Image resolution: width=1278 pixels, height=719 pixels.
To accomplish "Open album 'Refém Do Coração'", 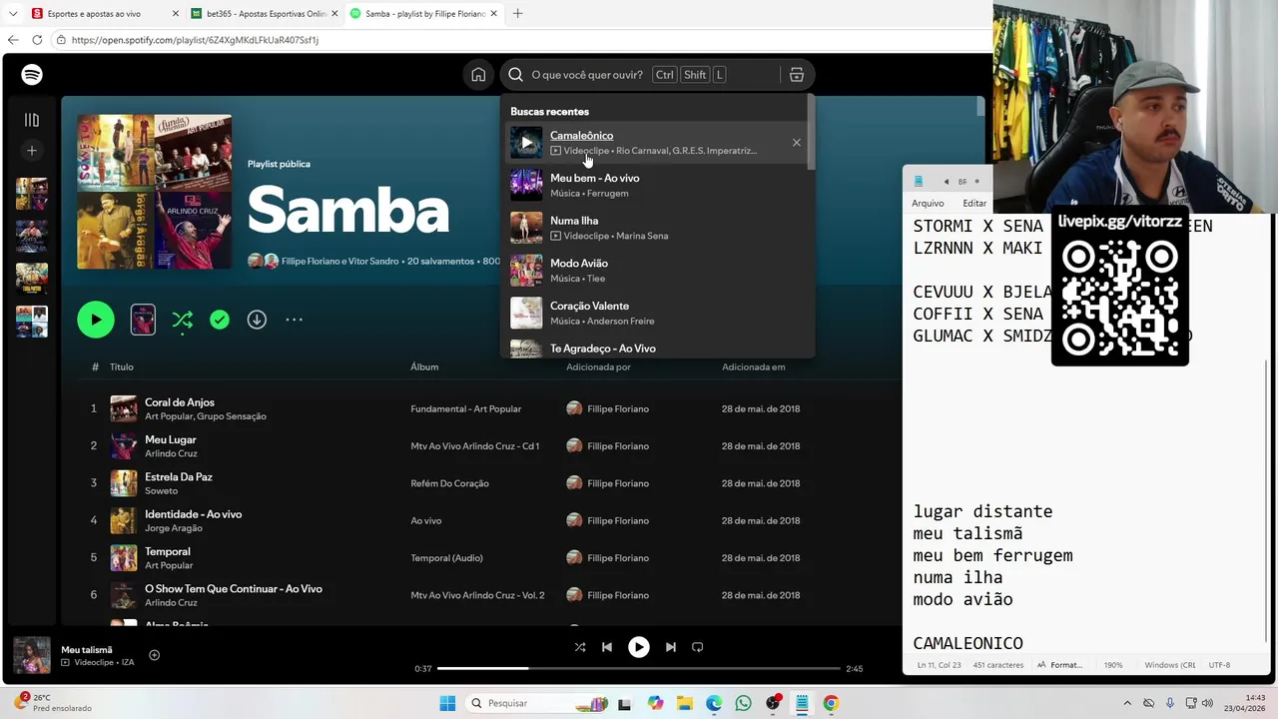I will click(x=449, y=483).
